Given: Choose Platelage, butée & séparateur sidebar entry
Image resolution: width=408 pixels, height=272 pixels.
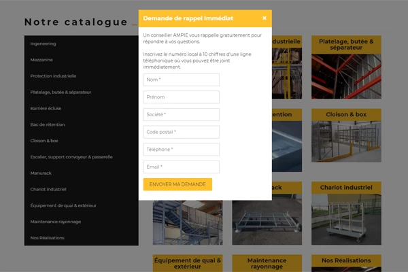Looking at the screenshot, I should [61, 92].
